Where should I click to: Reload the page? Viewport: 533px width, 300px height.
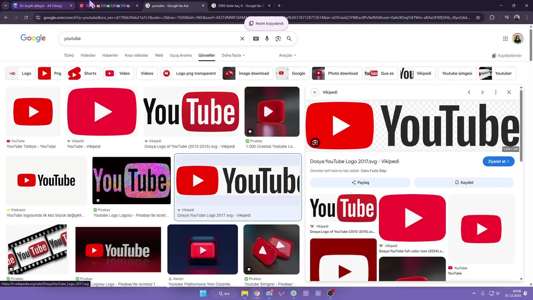pos(26,17)
